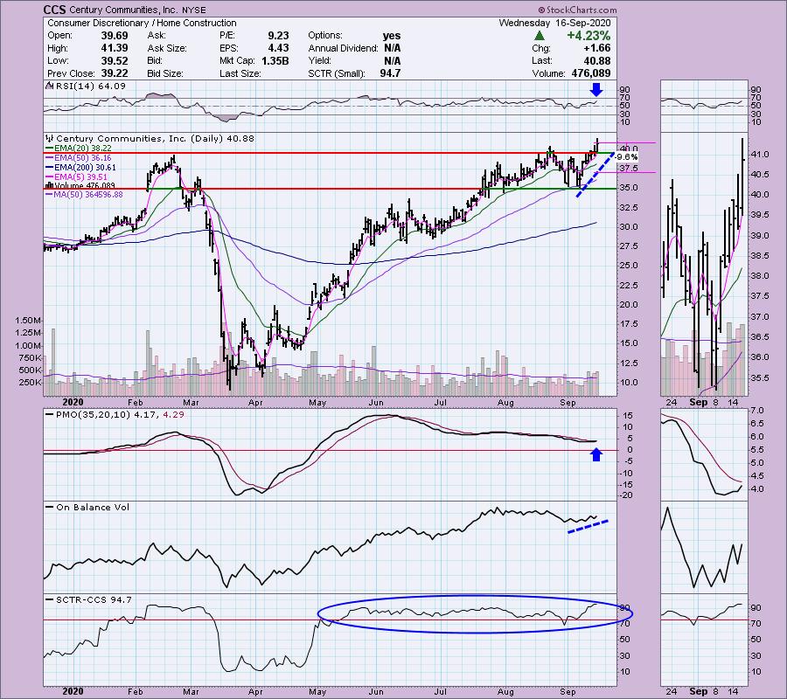Click the EMA(200) 30.61 legend entry

80,168
